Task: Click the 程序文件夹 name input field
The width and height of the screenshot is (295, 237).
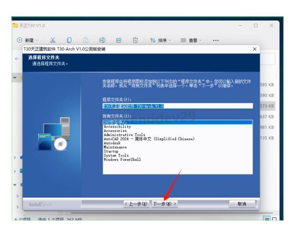Action: tap(178, 106)
